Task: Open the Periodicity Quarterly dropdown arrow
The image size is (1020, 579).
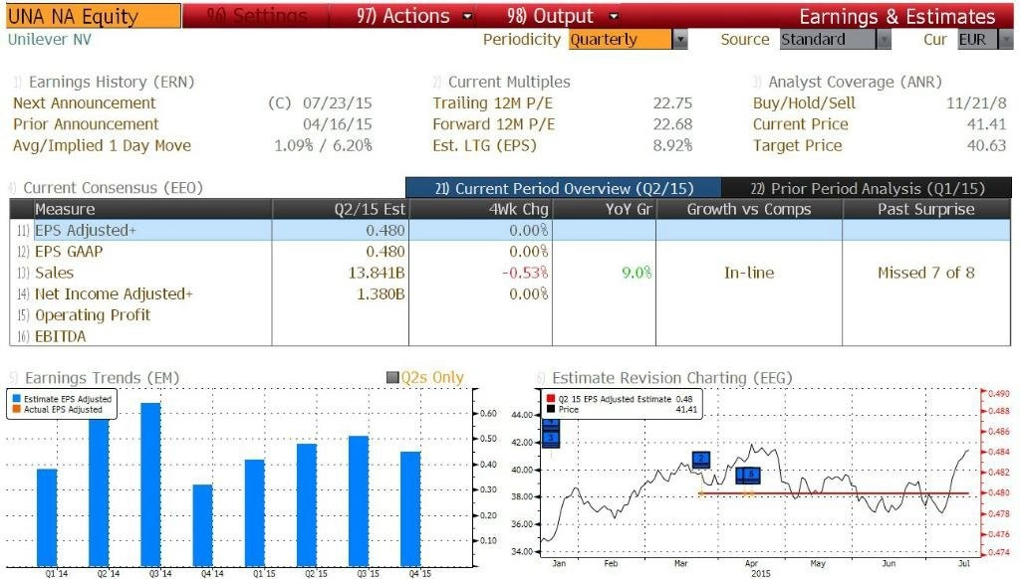Action: coord(679,40)
